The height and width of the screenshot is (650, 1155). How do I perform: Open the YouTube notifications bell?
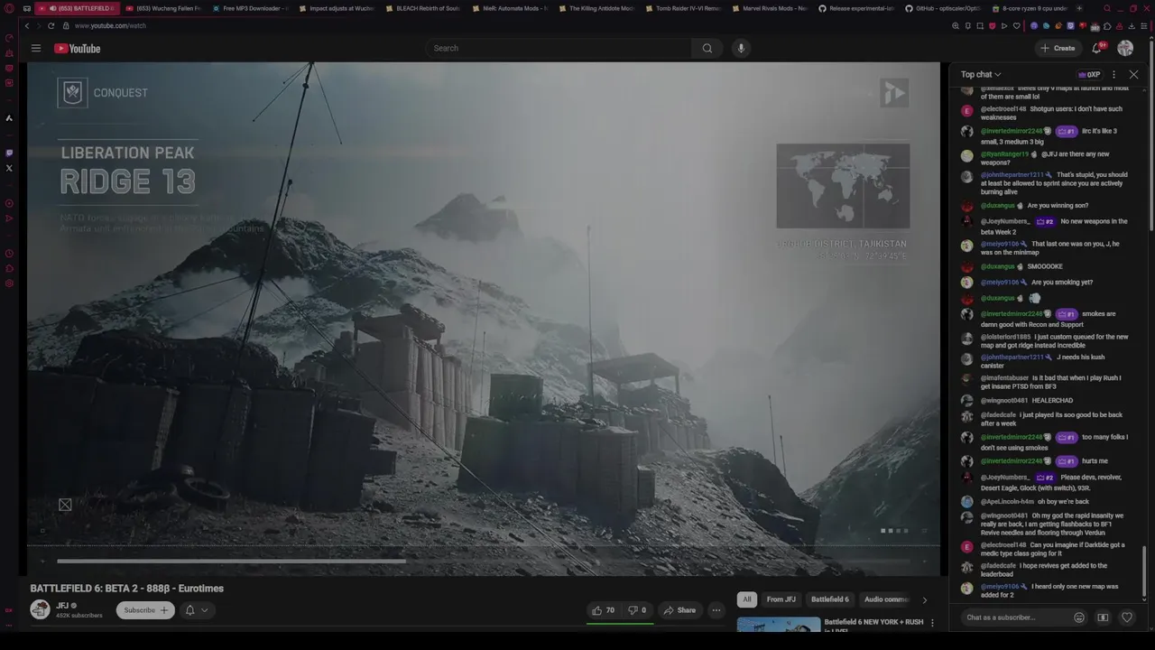1098,48
